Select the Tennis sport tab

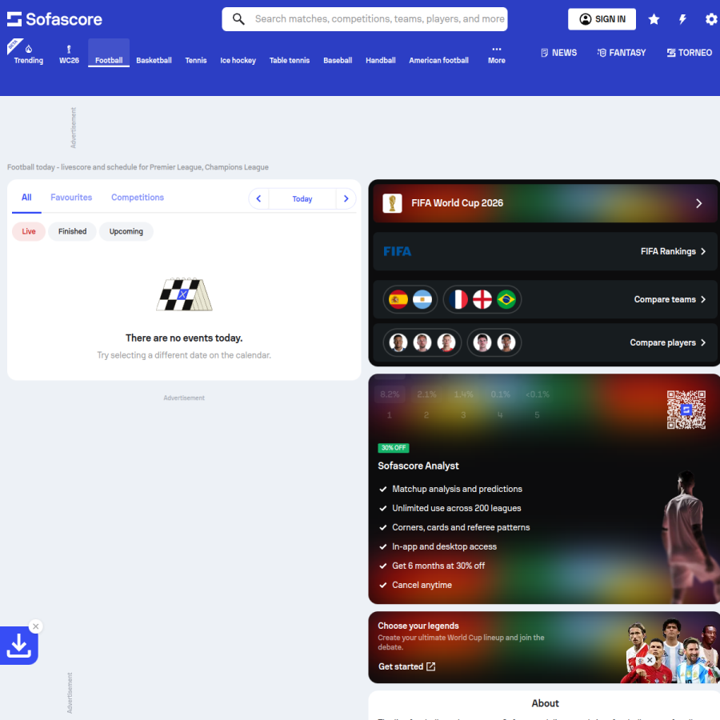tap(196, 60)
